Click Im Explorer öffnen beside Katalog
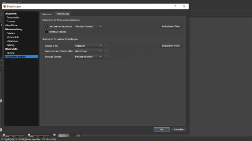Viewport: 252px width, 141px height. 170,46
